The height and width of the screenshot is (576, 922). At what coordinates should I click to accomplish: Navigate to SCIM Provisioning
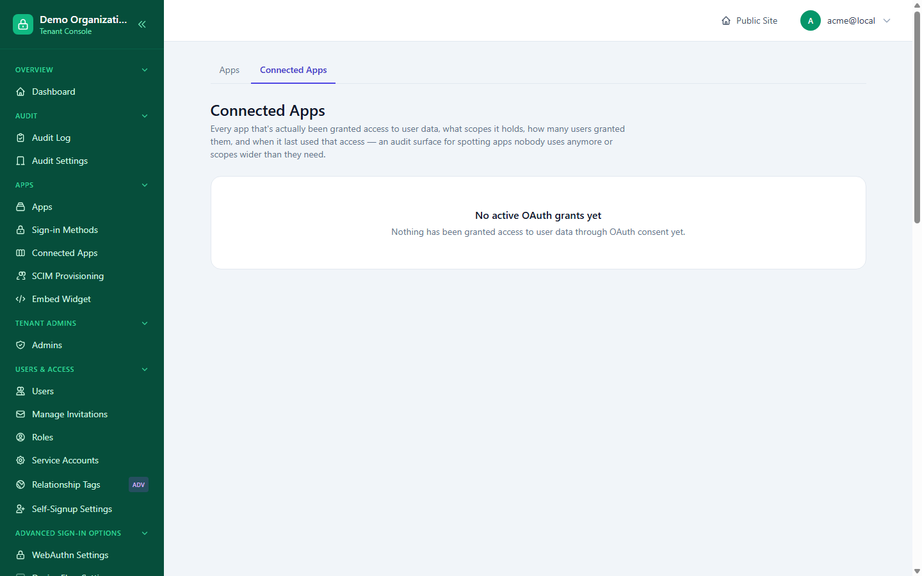(x=82, y=276)
